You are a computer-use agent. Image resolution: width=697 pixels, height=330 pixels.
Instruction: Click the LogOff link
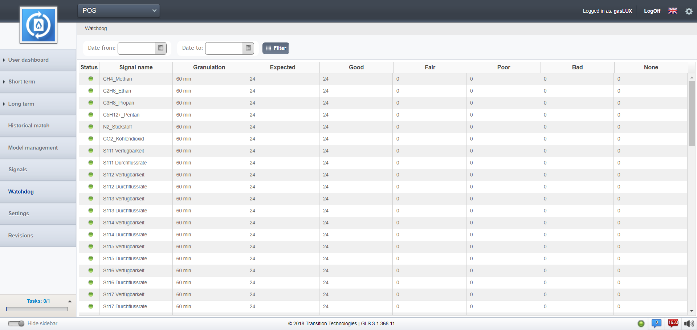coord(652,11)
